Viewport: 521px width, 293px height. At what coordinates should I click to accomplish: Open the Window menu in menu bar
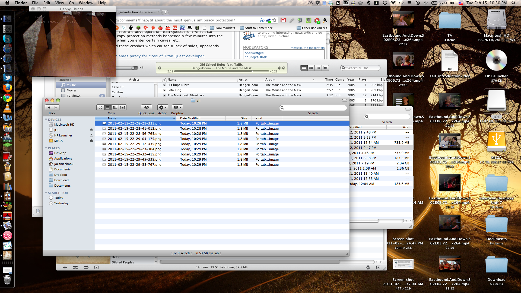point(86,3)
